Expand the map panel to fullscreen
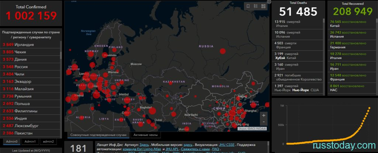The height and width of the screenshot is (153, 378). pos(269,2)
